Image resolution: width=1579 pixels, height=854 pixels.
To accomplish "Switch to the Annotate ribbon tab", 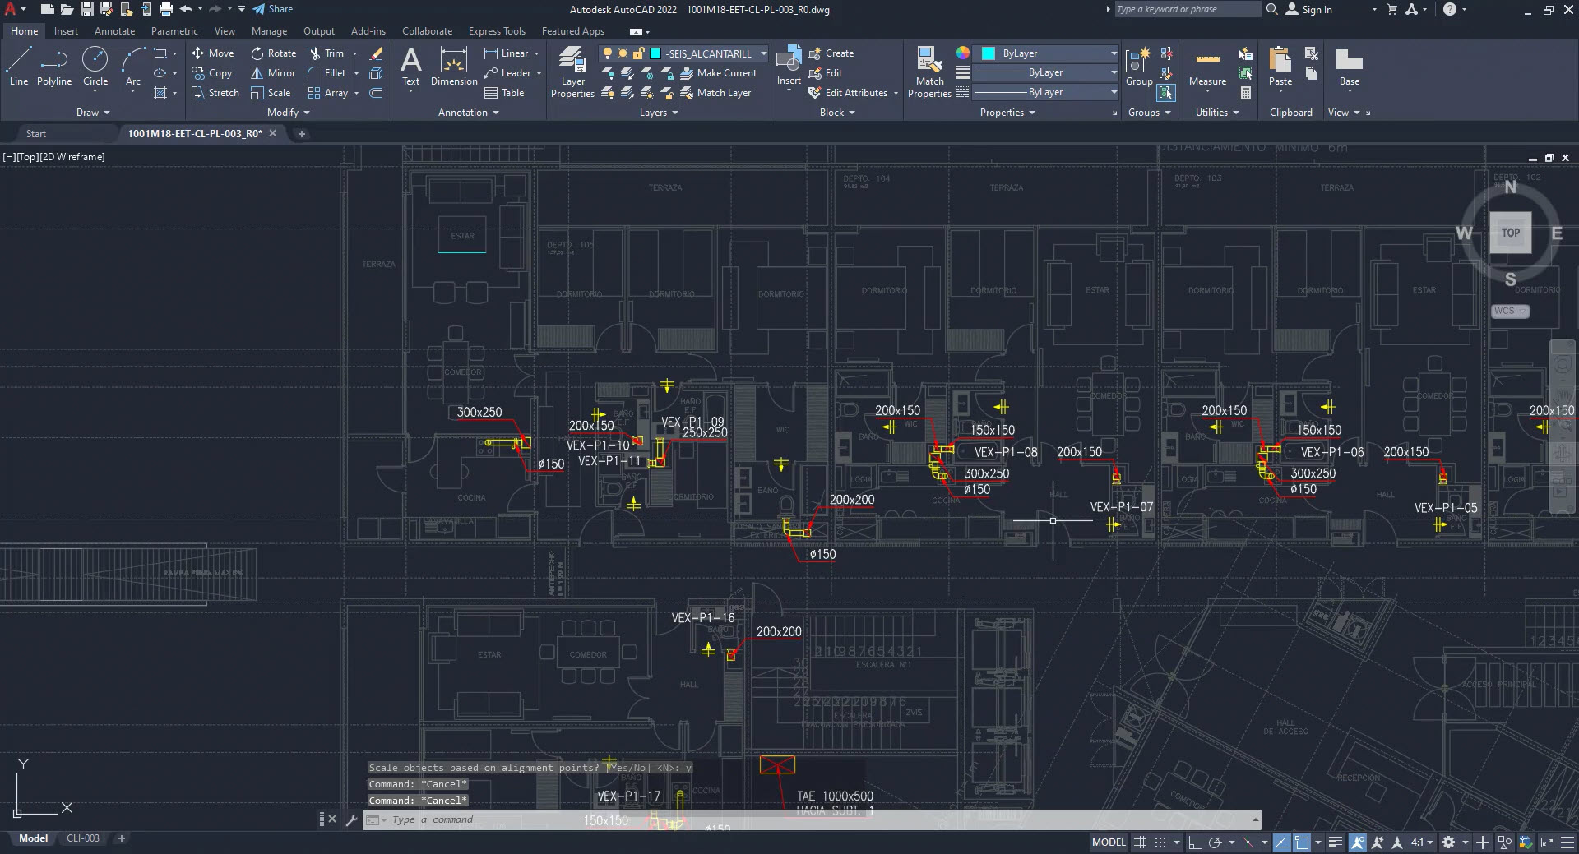I will (114, 31).
